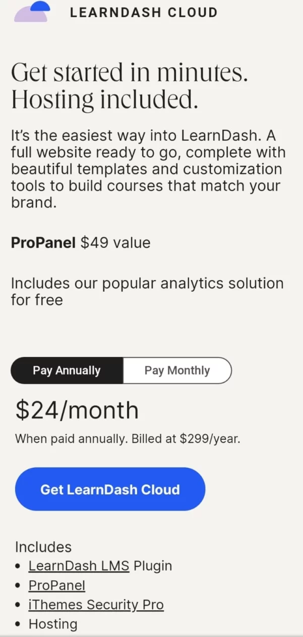Click the word 'Plugin' after LearnDash LMS
303x637 pixels.
(153, 566)
